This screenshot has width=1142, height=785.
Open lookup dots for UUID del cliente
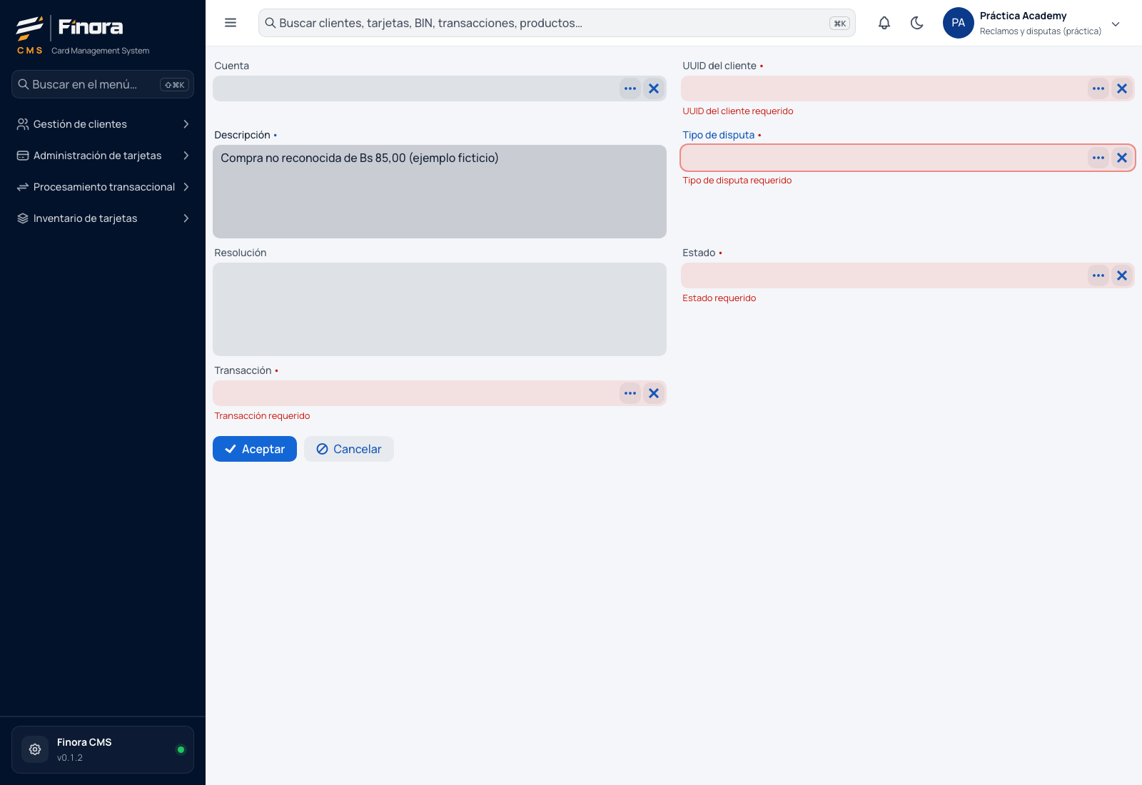(x=1098, y=88)
